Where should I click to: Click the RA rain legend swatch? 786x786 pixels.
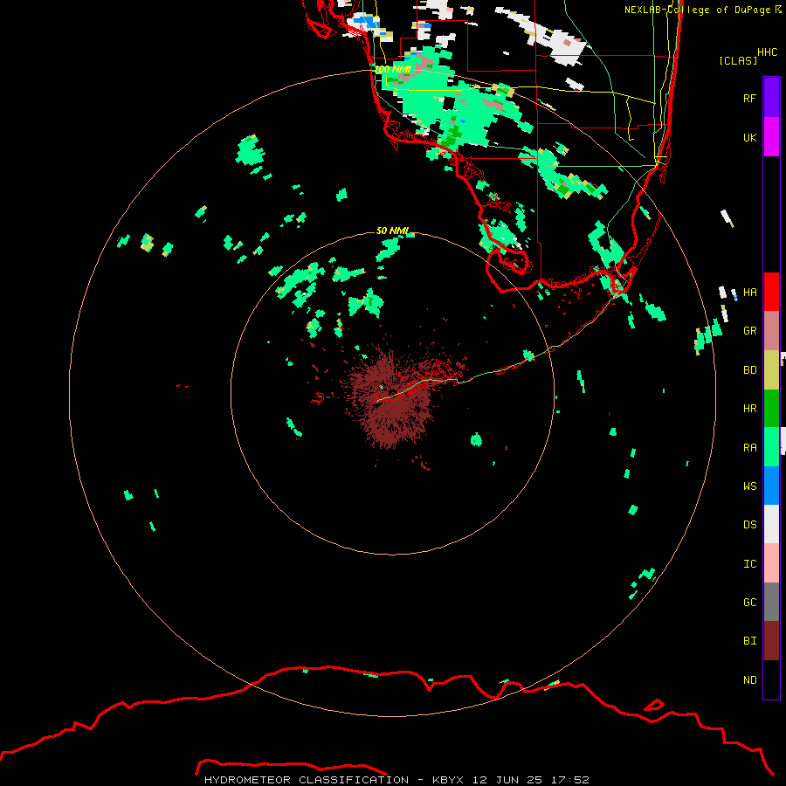point(771,447)
